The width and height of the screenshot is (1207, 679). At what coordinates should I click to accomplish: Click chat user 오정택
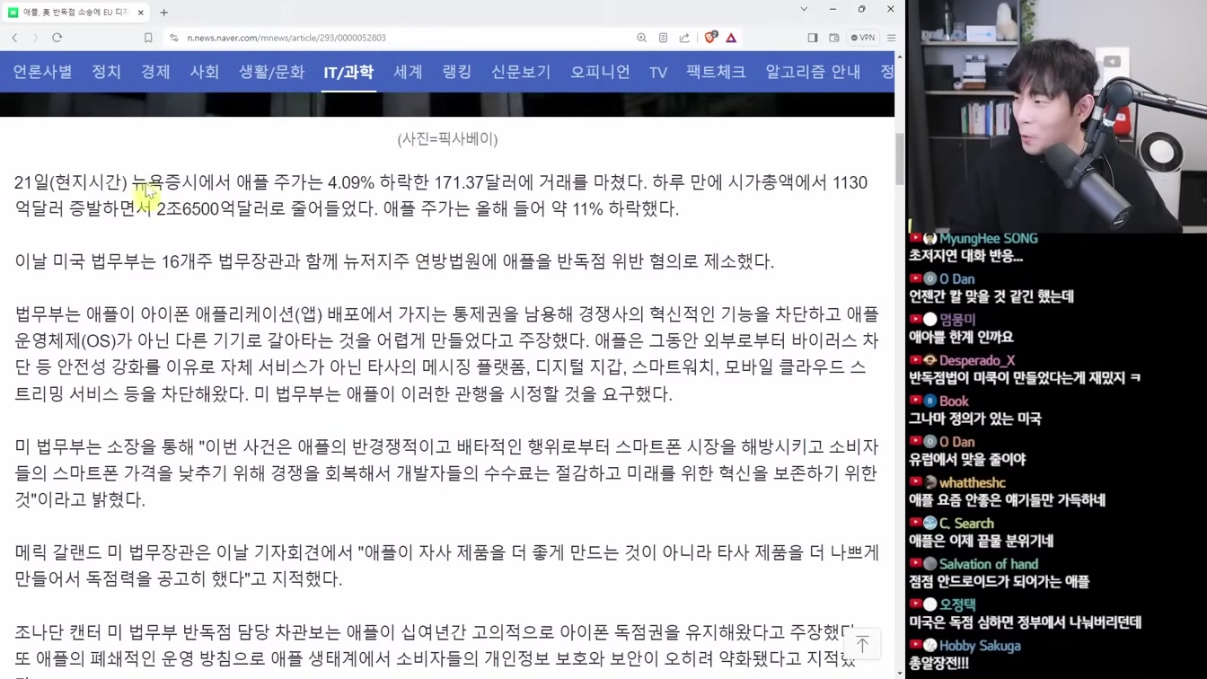pyautogui.click(x=957, y=605)
